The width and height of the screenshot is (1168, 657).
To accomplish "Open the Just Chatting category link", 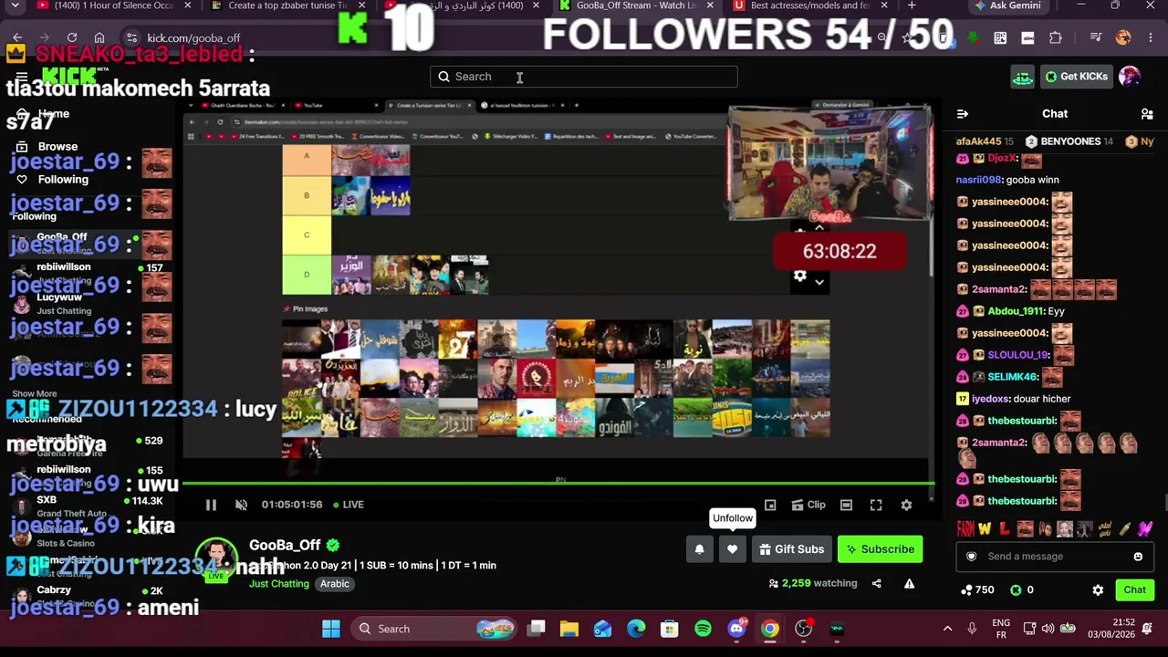I will pyautogui.click(x=279, y=584).
